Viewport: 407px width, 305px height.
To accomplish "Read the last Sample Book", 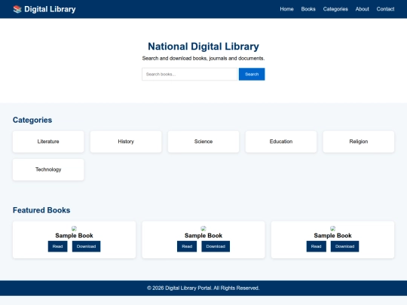I will click(x=316, y=246).
